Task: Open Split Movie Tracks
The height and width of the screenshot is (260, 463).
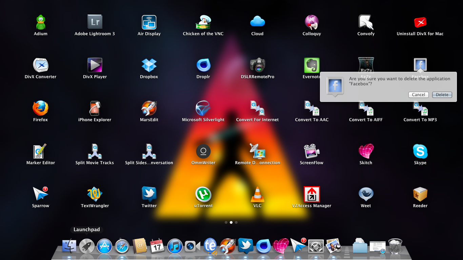Action: 95,151
